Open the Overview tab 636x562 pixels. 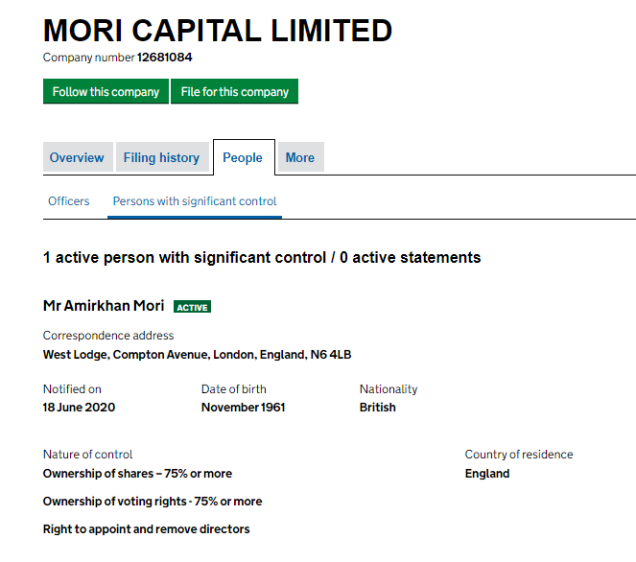pos(77,157)
